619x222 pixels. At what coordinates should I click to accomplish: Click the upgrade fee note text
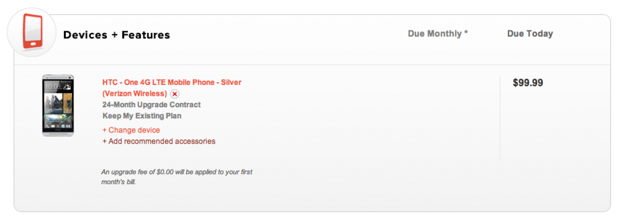click(x=177, y=172)
